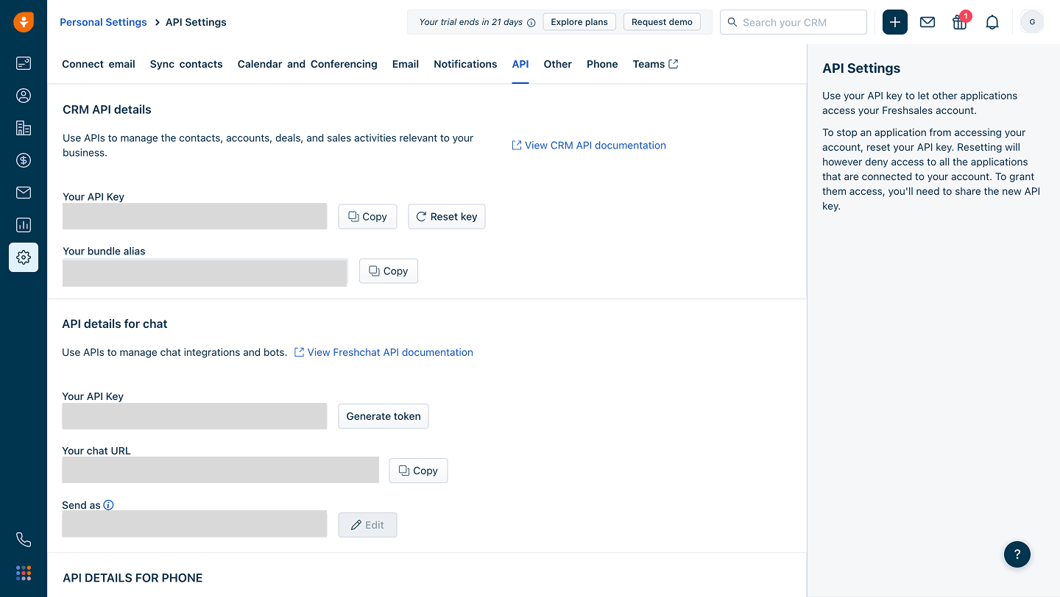The image size is (1060, 597).
Task: Open the dashboard icon in the left sidebar
Action: [24, 63]
